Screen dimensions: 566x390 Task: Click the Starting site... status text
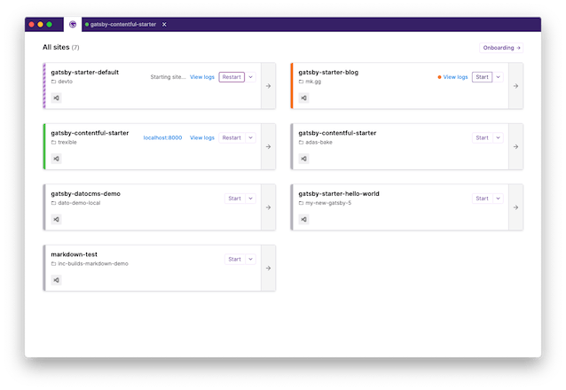click(168, 77)
